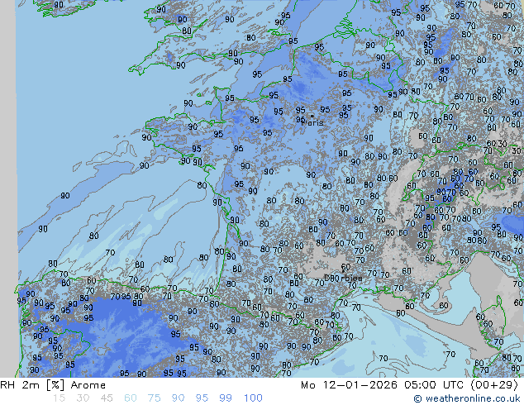Click the 99 value in the legend scale
This screenshot has width=524, height=405.
pos(226,398)
